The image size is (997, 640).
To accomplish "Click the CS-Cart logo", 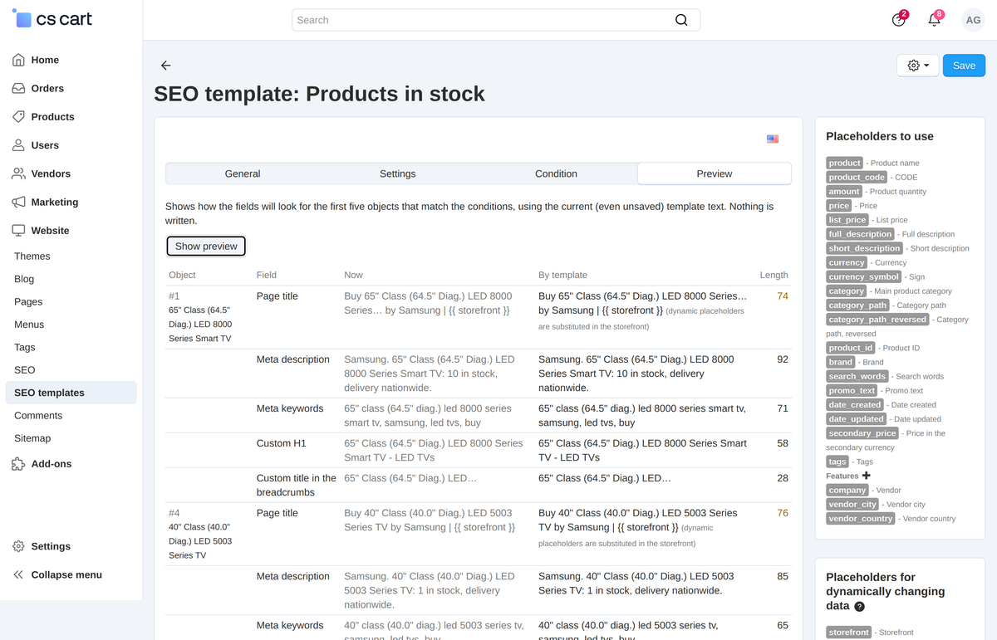I will [x=52, y=19].
